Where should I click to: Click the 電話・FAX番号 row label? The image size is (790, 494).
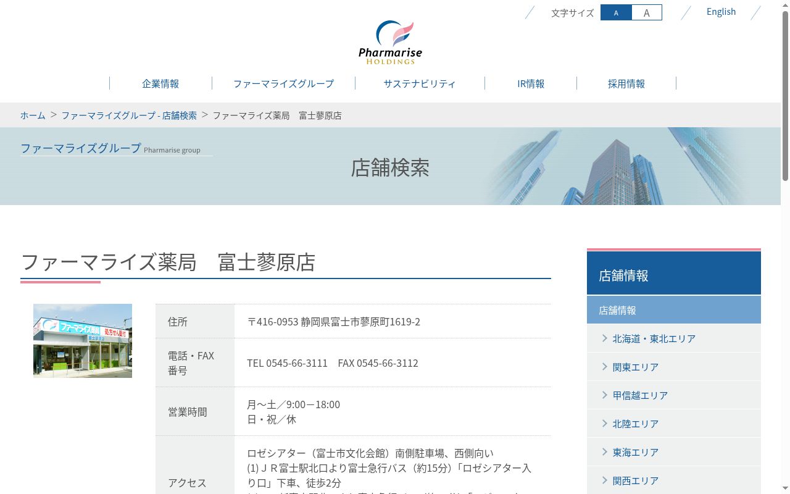pyautogui.click(x=191, y=363)
